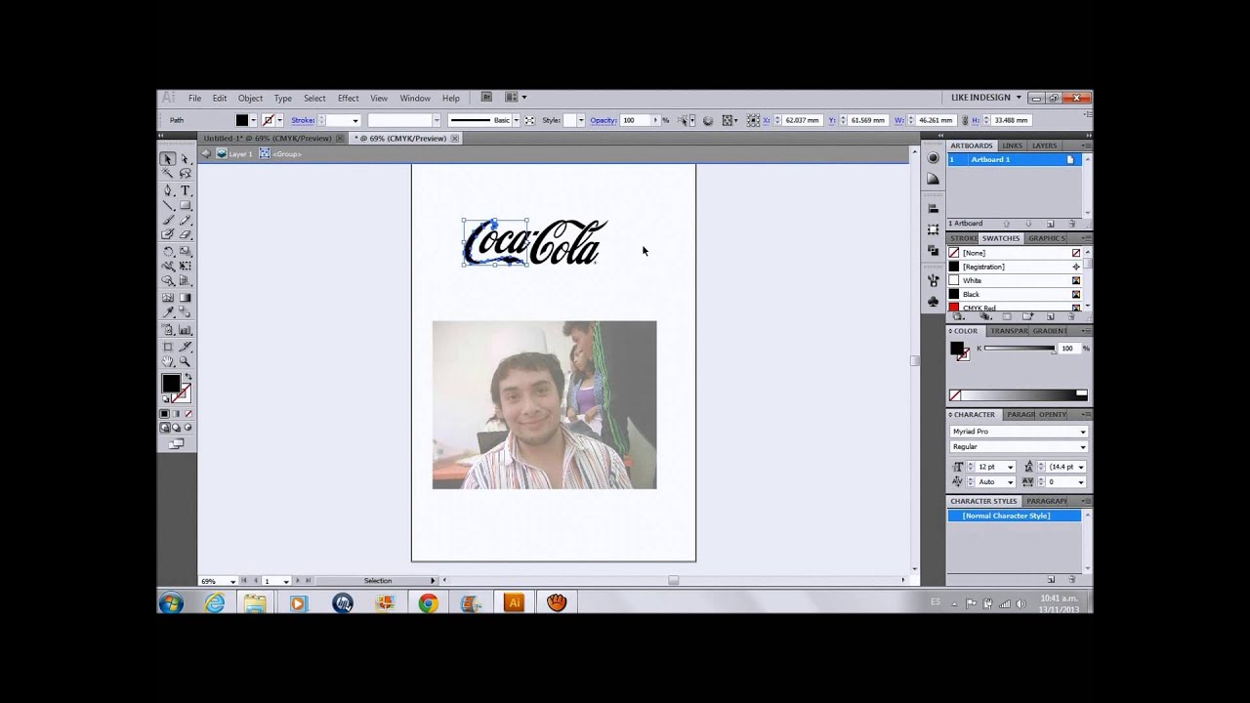This screenshot has height=703, width=1250.
Task: Swap fill and stroke colors
Action: pos(187,377)
